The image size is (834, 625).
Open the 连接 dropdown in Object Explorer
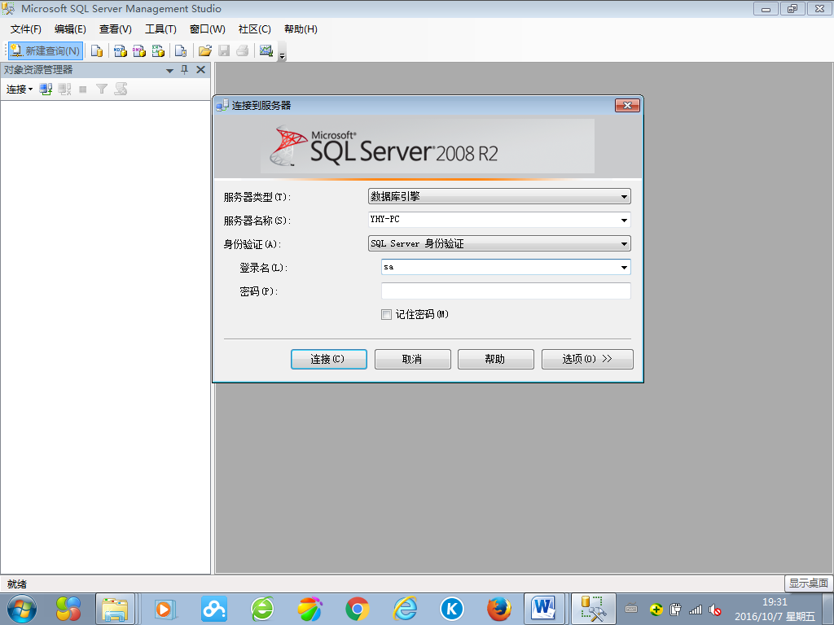pos(20,90)
